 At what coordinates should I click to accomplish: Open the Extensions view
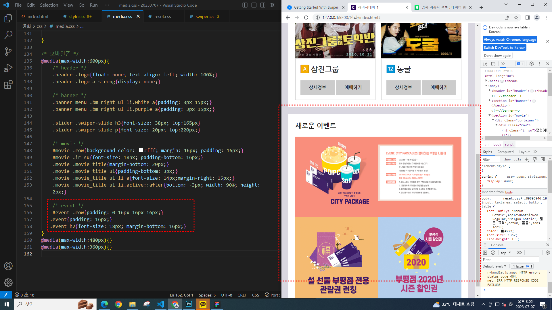[8, 85]
